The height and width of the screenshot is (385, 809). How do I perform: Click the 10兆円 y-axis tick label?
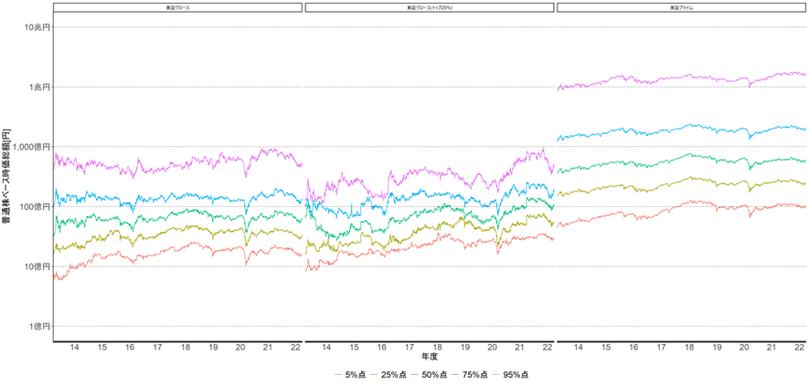point(37,26)
